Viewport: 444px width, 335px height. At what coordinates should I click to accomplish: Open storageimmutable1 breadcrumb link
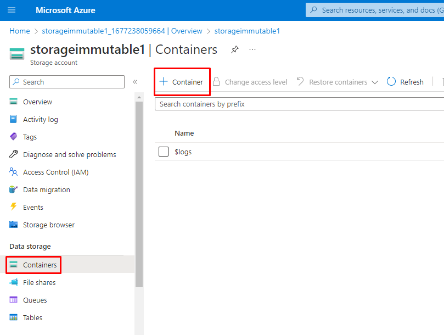(x=247, y=31)
